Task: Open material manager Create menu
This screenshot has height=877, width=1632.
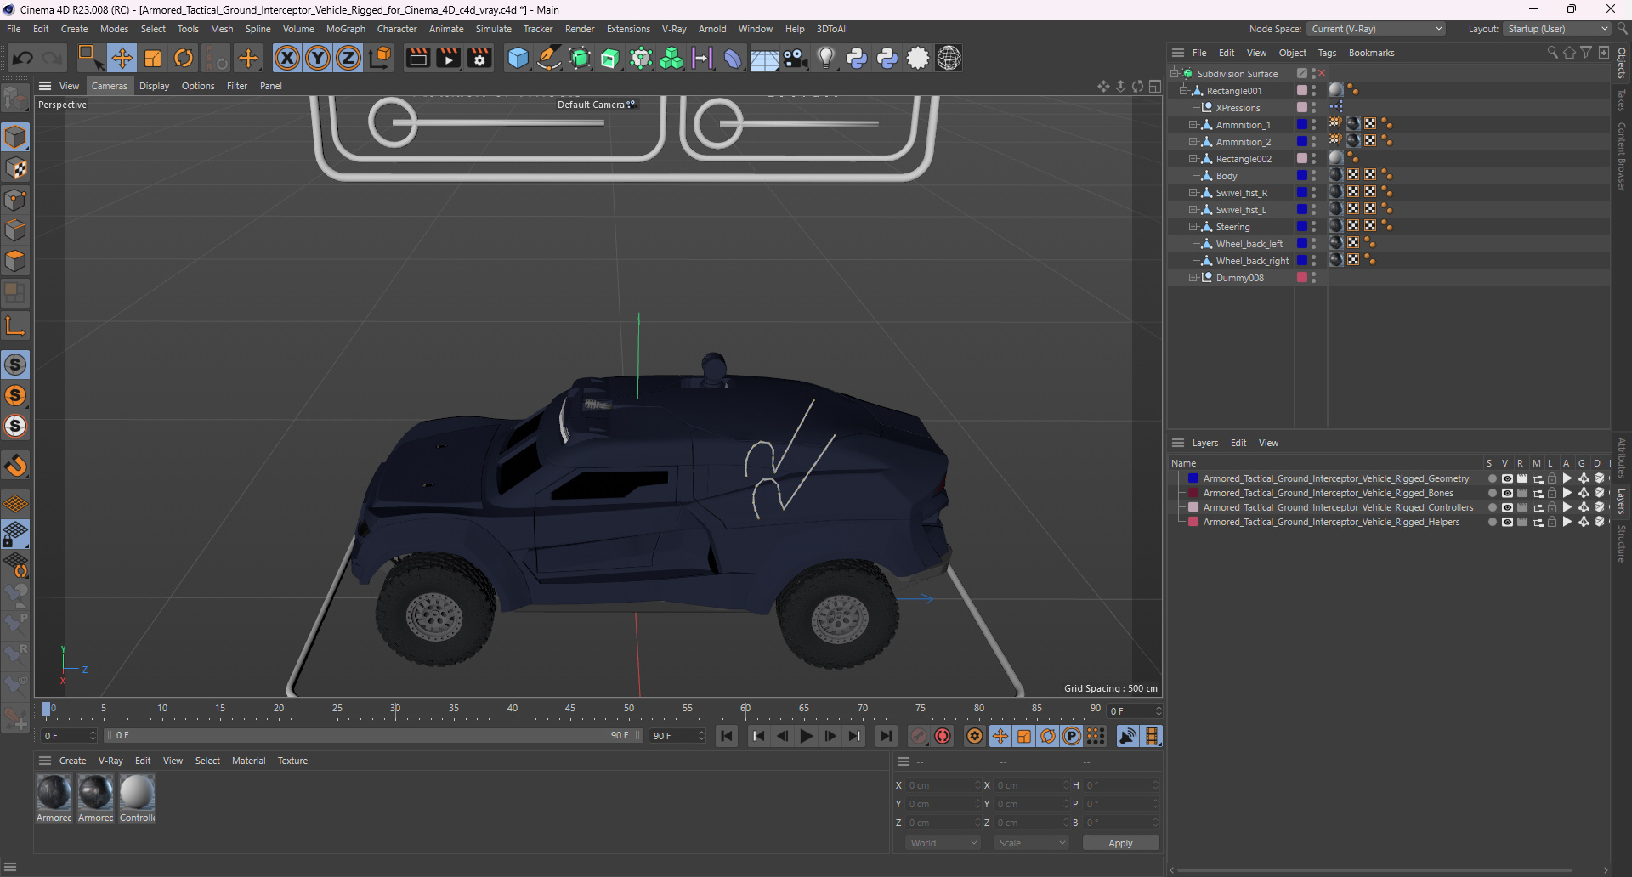Action: point(72,761)
